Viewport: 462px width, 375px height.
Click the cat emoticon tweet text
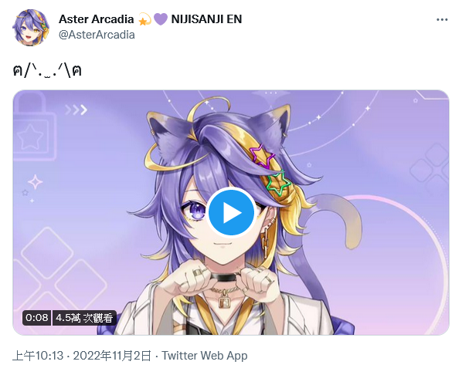pyautogui.click(x=47, y=71)
